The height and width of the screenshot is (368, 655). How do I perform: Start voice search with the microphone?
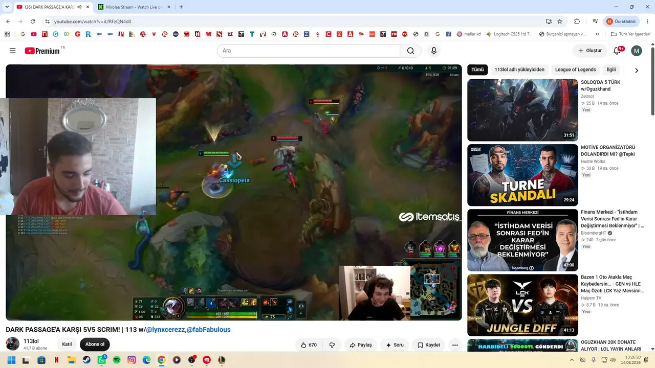pos(434,51)
